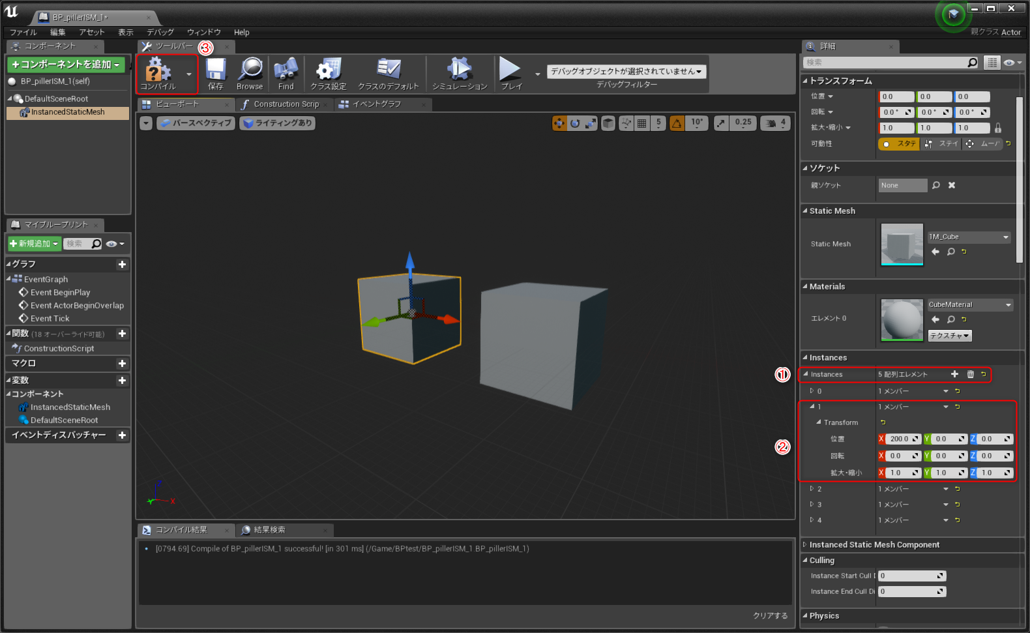The height and width of the screenshot is (633, 1030).
Task: Switch to the Construction Script tab
Action: coord(285,104)
